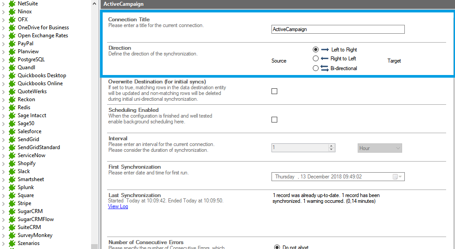The image size is (455, 249).
Task: Enable the Overwrite Destination checkbox
Action: (274, 91)
